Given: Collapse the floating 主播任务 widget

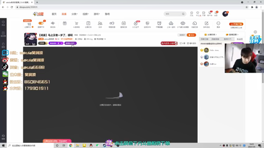Looking at the screenshot, I should coord(255,32).
